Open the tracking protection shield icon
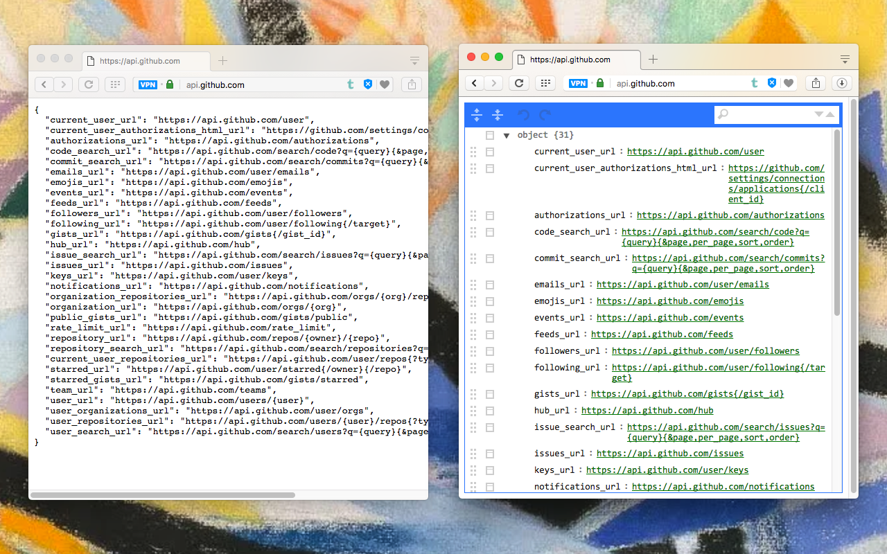The height and width of the screenshot is (554, 887). [x=771, y=83]
